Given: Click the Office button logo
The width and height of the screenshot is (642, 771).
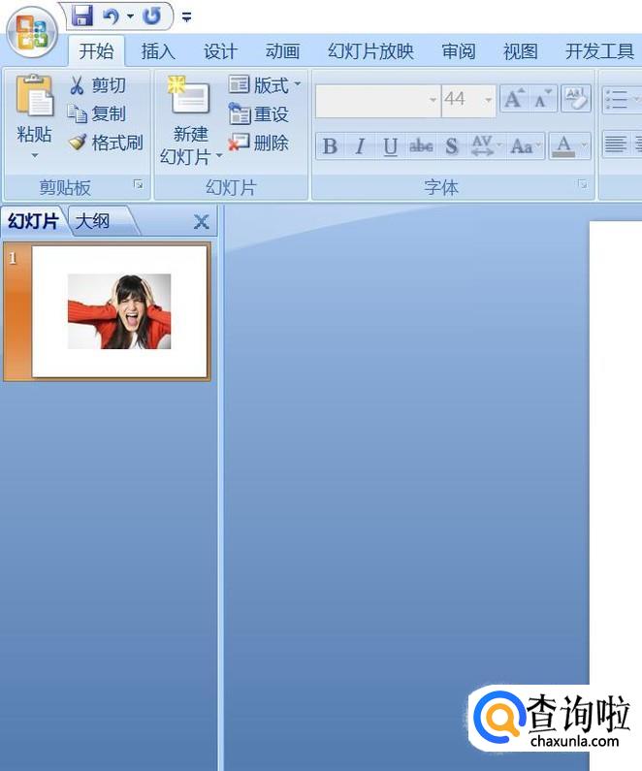Looking at the screenshot, I should pyautogui.click(x=31, y=33).
